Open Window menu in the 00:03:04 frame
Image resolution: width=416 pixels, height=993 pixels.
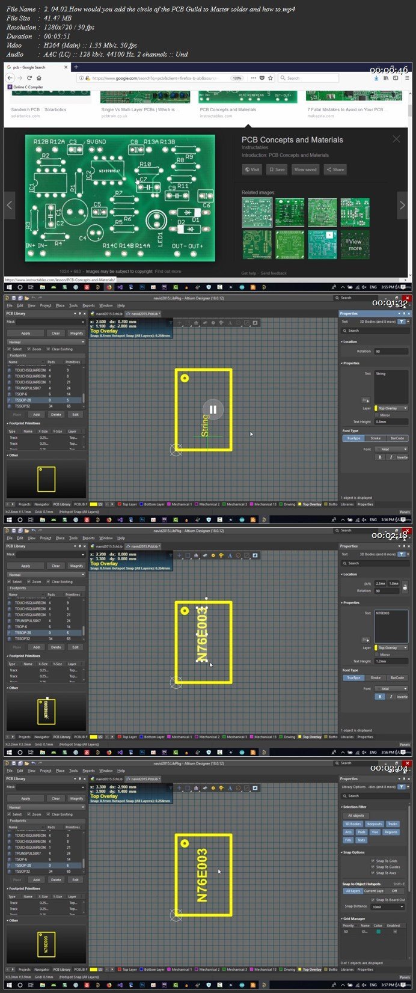click(106, 771)
